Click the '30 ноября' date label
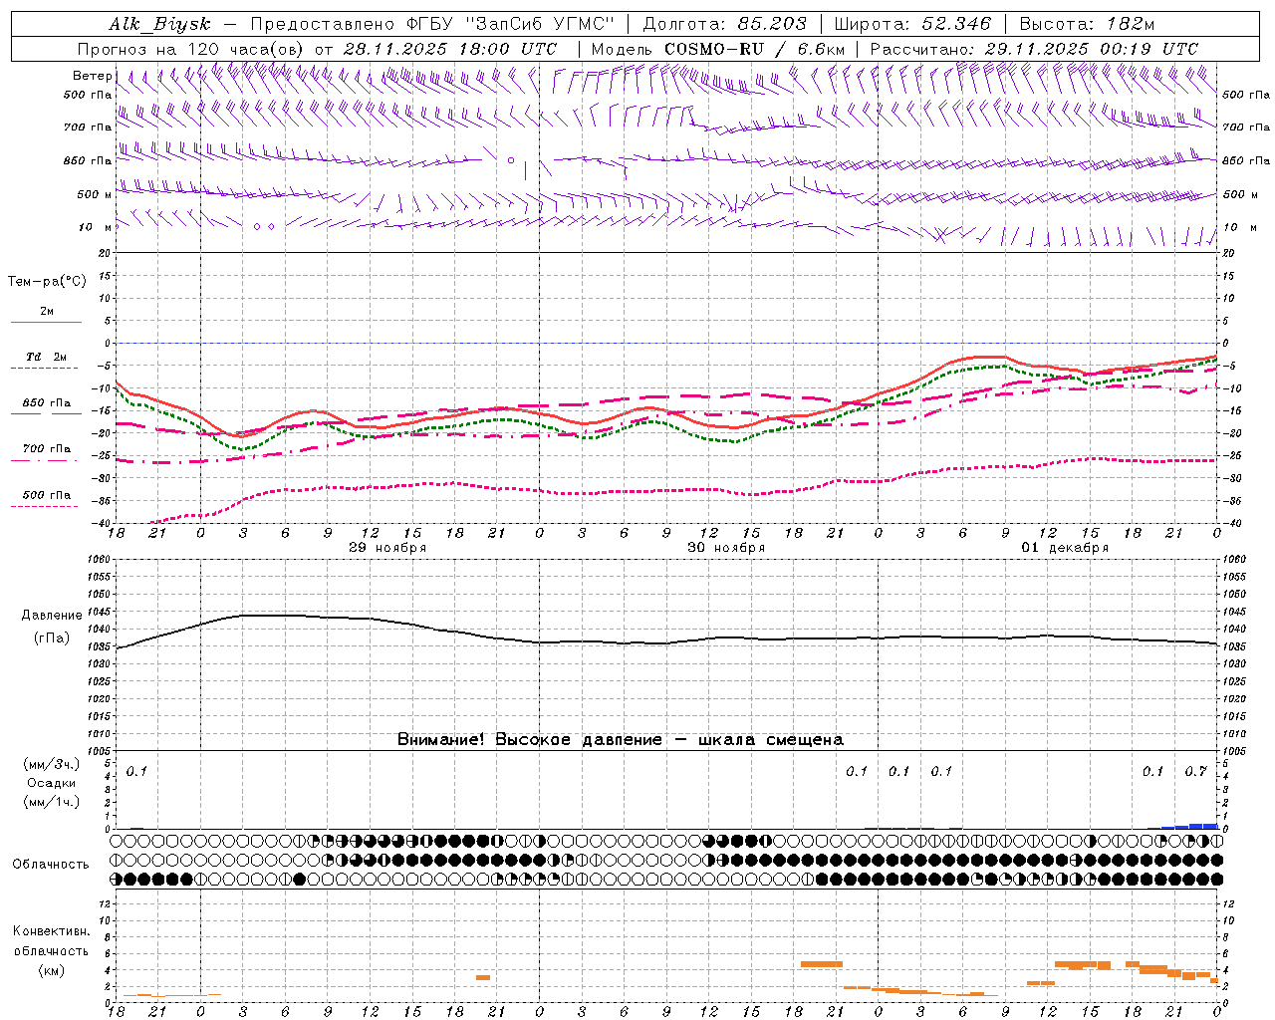Image resolution: width=1275 pixels, height=1020 pixels. point(726,548)
